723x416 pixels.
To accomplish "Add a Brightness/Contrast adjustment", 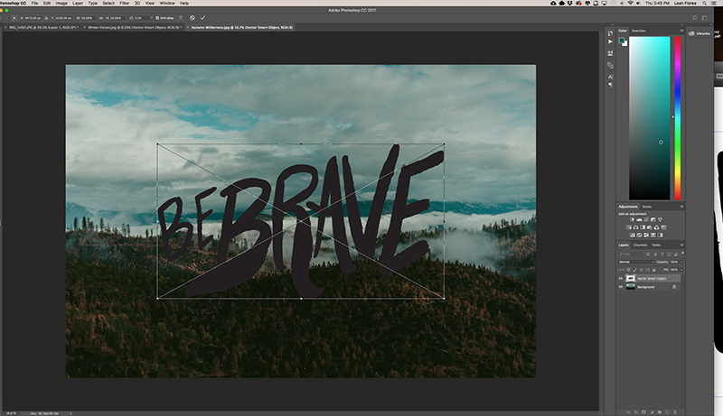I will point(632,219).
